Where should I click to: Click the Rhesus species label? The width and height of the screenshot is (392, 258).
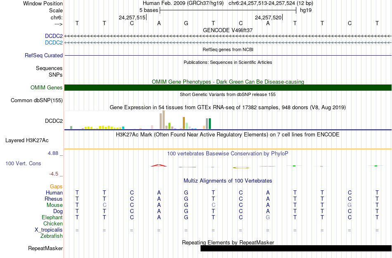(x=54, y=199)
